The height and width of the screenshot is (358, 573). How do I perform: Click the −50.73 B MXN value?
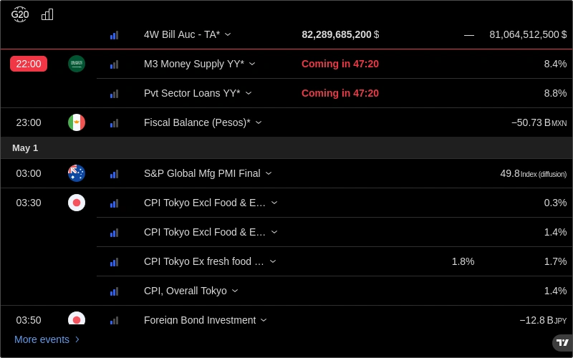tap(539, 122)
